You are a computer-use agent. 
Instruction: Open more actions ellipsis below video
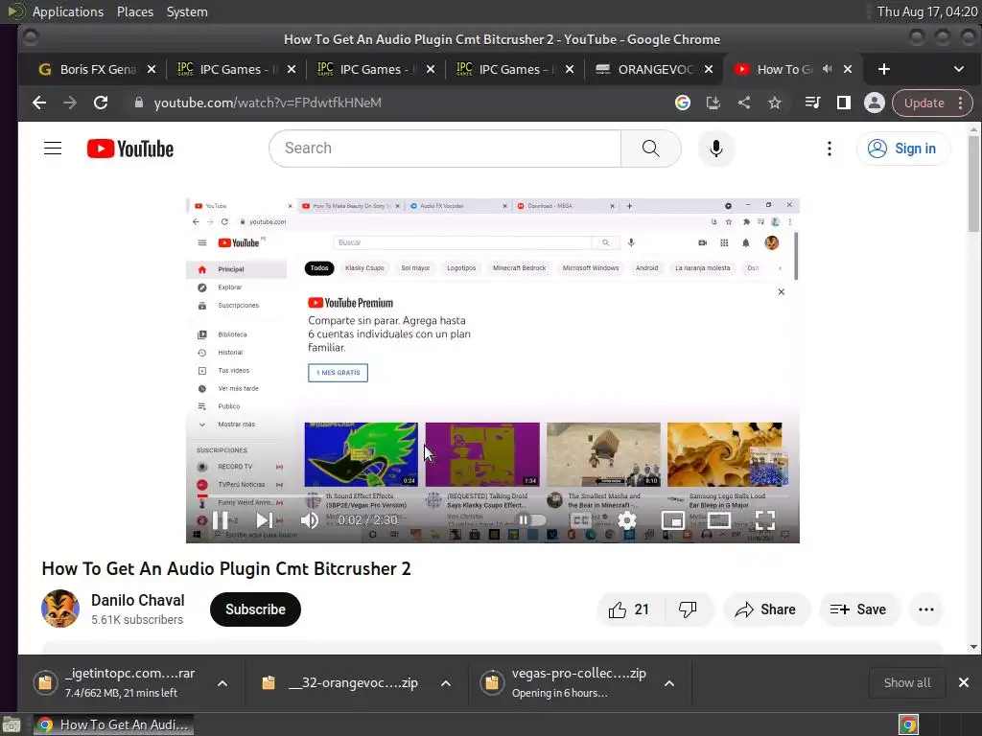point(926,609)
